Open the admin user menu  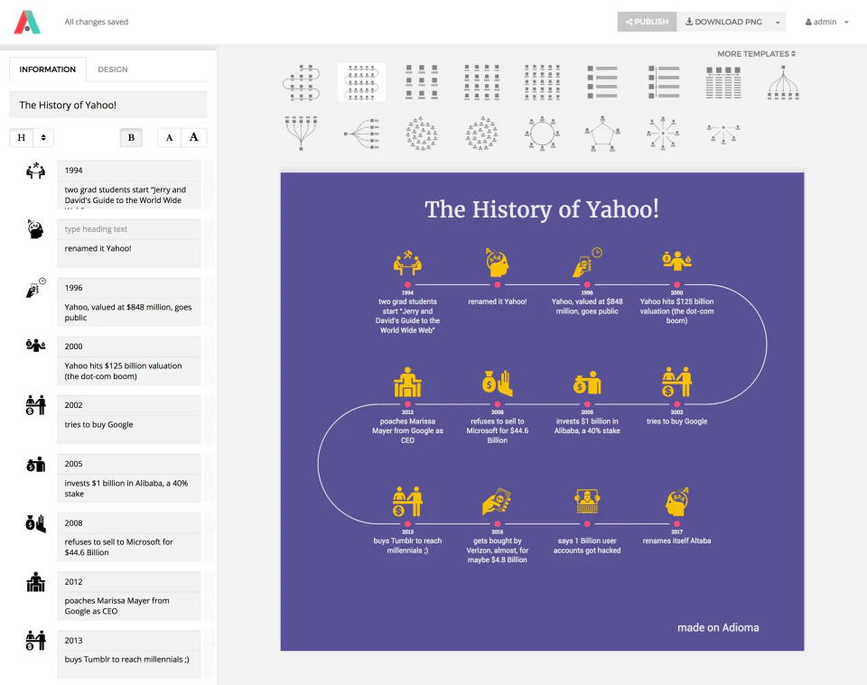826,22
